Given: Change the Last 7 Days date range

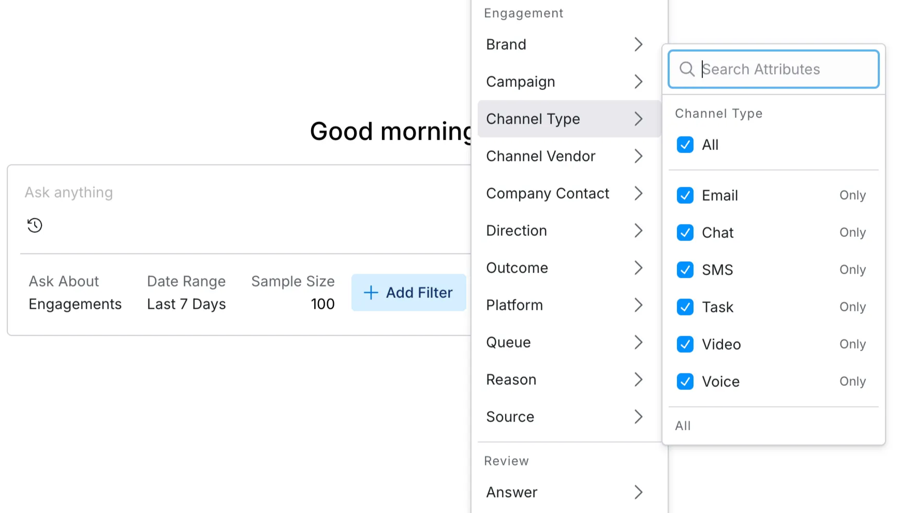Looking at the screenshot, I should (186, 304).
